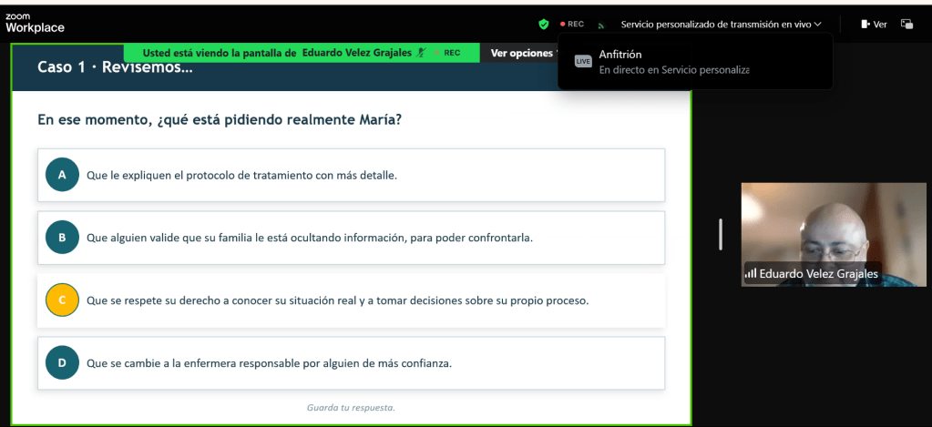Click the red REC recording indicator
The image size is (932, 427).
click(x=572, y=25)
